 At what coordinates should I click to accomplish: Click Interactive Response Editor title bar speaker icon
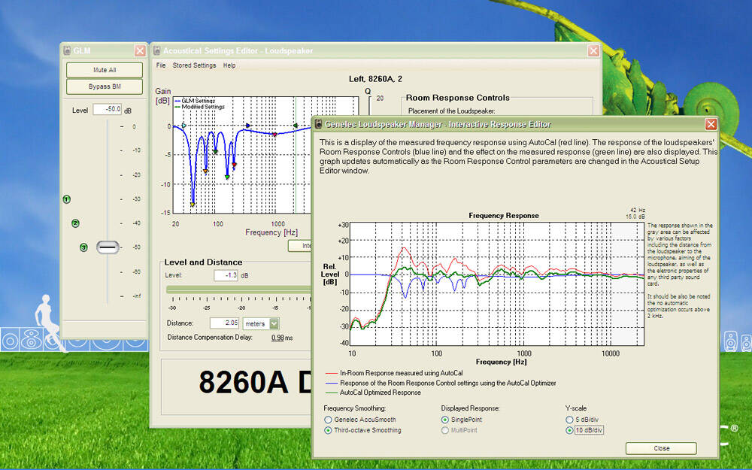(318, 124)
